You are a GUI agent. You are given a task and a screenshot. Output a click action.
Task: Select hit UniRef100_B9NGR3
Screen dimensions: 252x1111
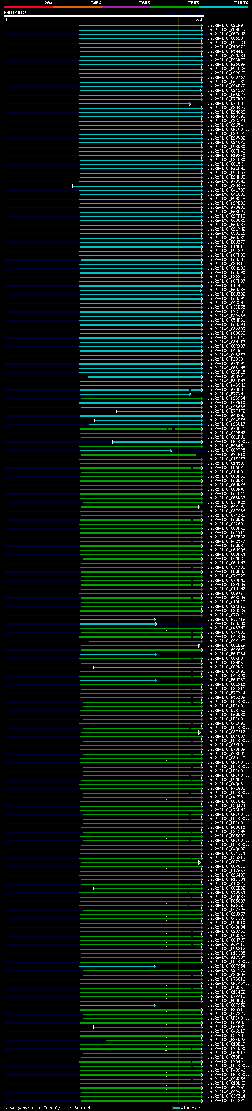click(226, 112)
